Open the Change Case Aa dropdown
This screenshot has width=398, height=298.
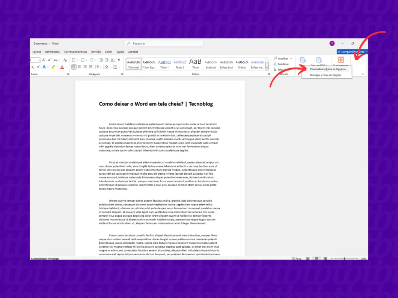tap(57, 60)
